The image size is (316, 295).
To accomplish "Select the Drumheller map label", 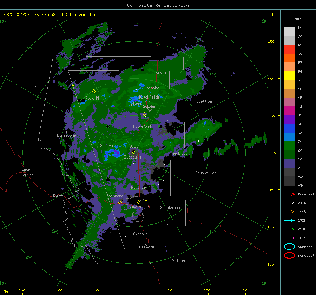I will click(206, 173).
